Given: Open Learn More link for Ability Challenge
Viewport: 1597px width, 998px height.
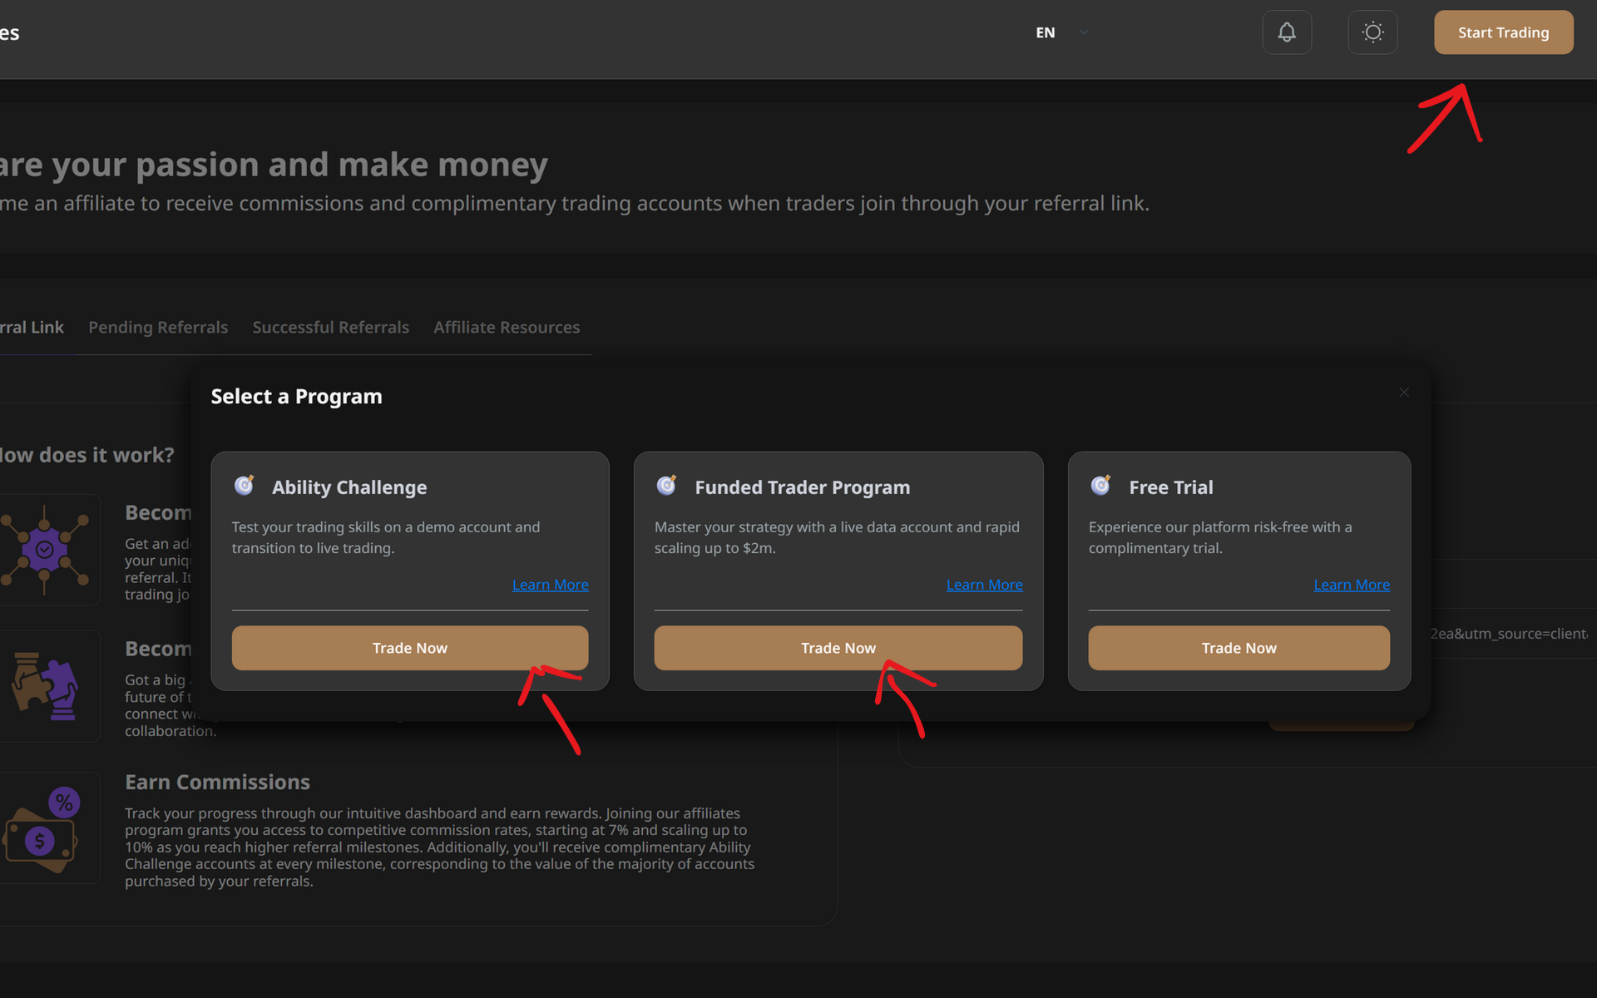Looking at the screenshot, I should pyautogui.click(x=550, y=585).
